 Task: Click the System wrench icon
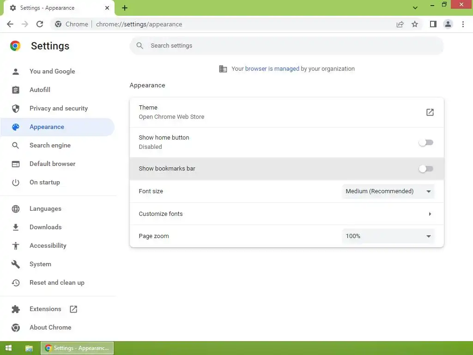pyautogui.click(x=16, y=264)
